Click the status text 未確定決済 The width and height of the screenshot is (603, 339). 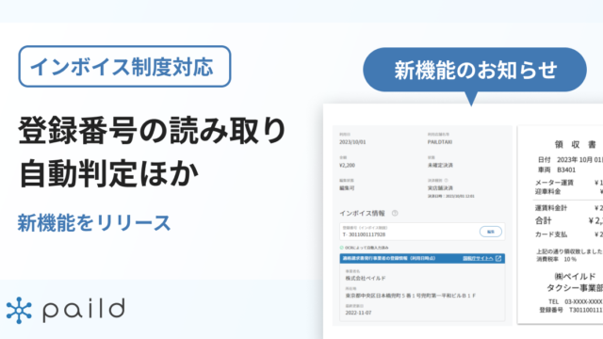point(440,166)
